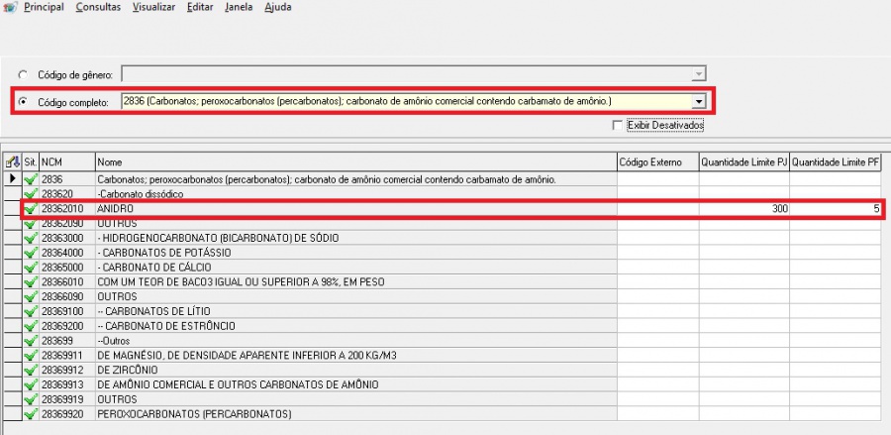The height and width of the screenshot is (435, 891).
Task: Click green check status icon for row 28369919
Action: (x=31, y=399)
